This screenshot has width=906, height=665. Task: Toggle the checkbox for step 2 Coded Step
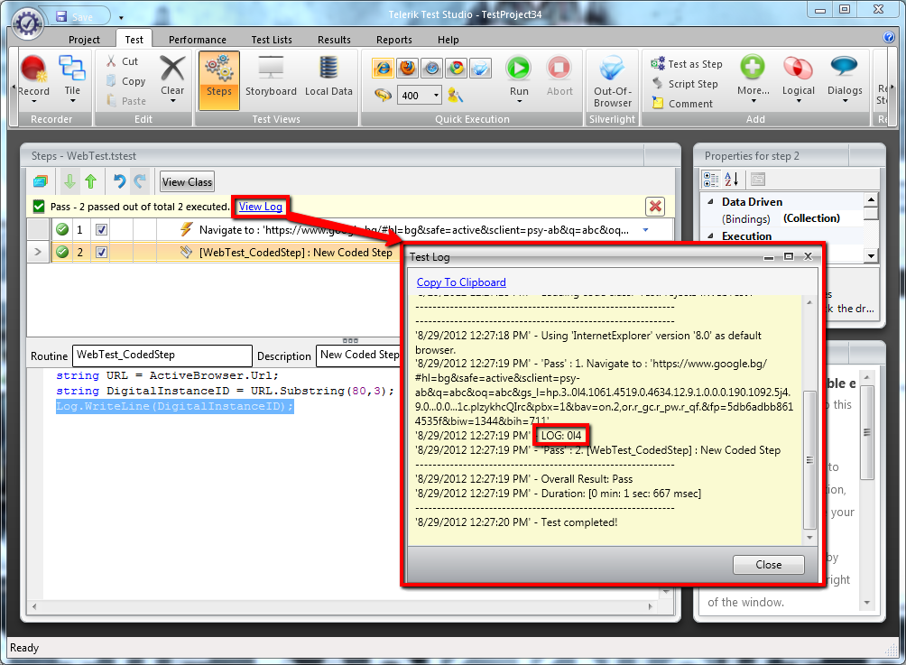(x=101, y=252)
